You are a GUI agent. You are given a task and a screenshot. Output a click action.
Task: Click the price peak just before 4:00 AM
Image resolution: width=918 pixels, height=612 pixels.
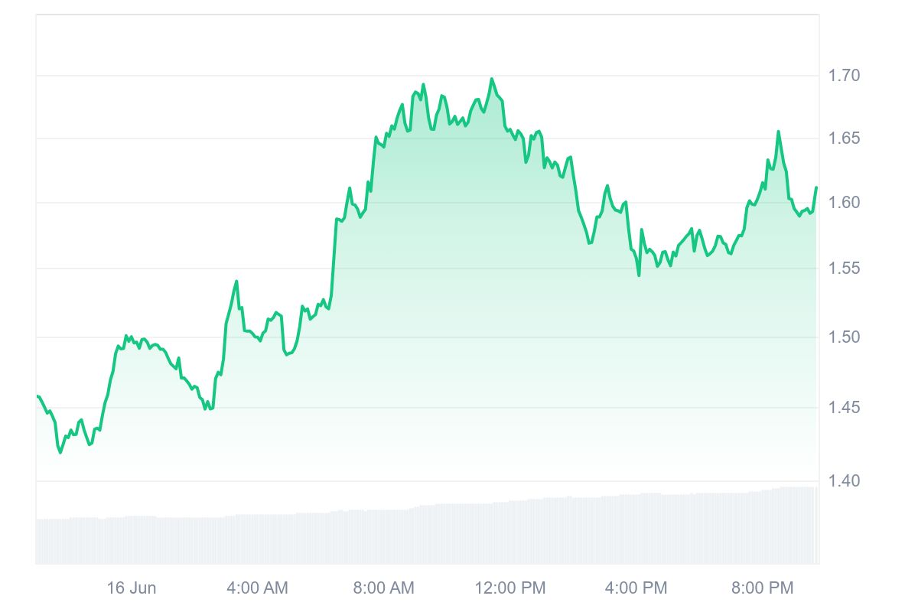click(x=236, y=282)
